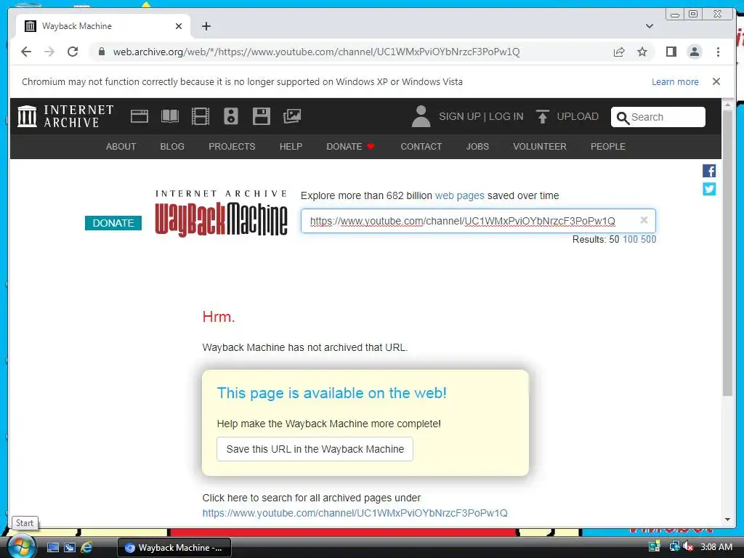This screenshot has height=558, width=744.
Task: Open the Windows Start orb
Action: coord(21,546)
